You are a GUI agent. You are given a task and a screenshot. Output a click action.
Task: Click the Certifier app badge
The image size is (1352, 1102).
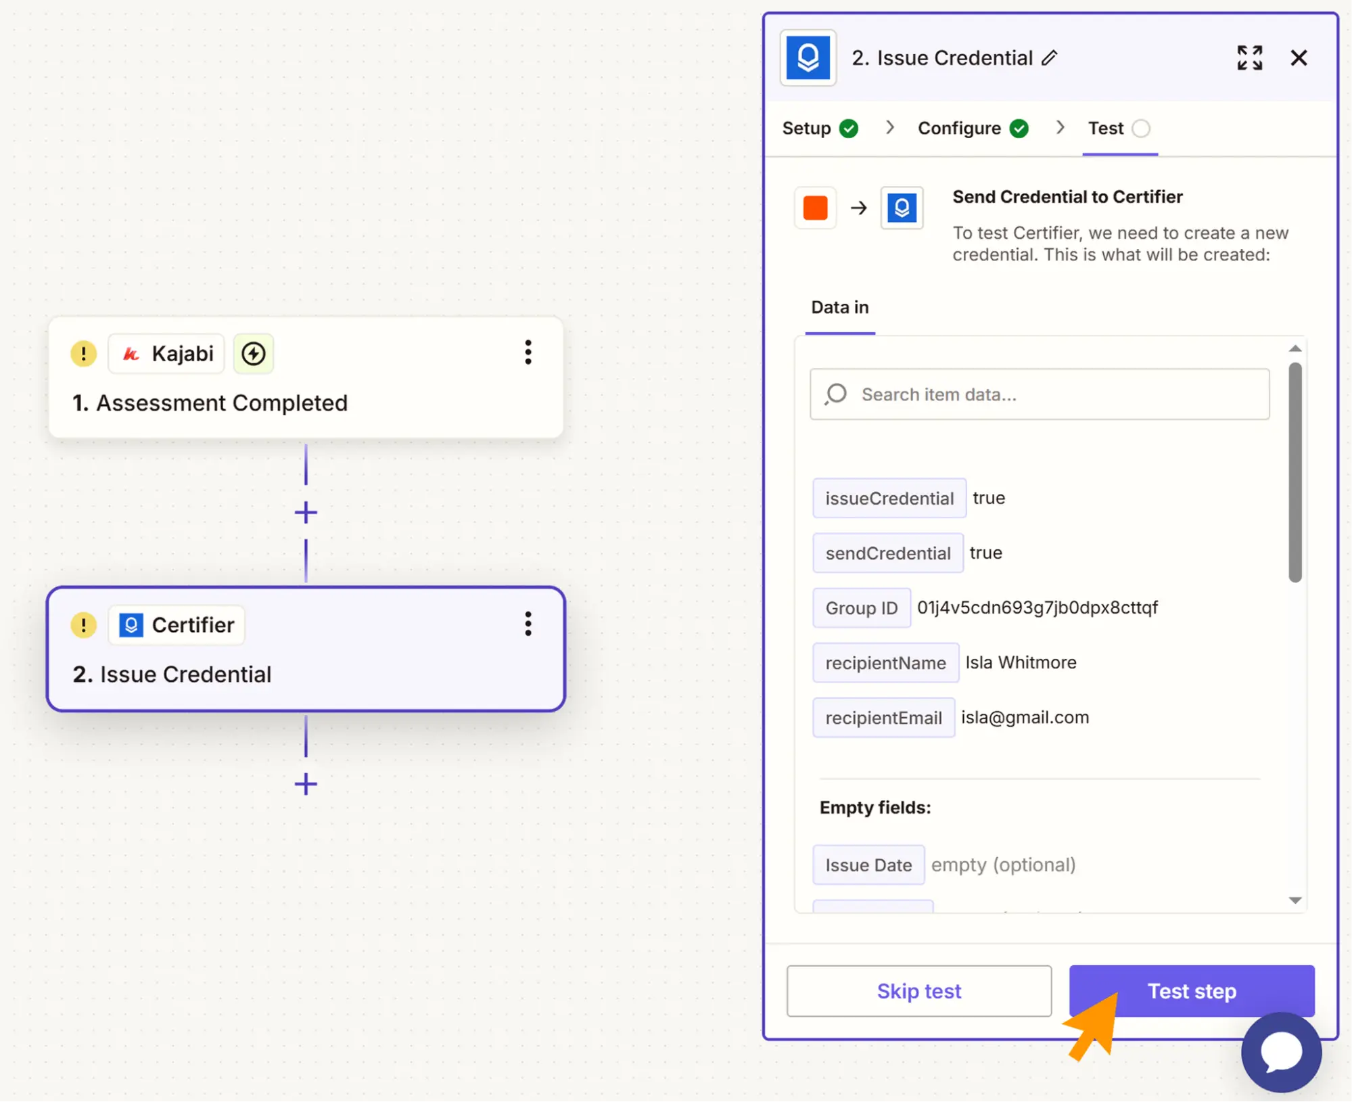[177, 625]
